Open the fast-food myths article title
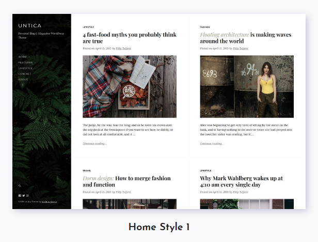 pyautogui.click(x=130, y=38)
